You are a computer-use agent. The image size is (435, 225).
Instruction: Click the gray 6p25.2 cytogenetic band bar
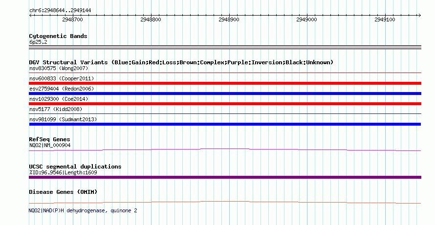click(225, 47)
